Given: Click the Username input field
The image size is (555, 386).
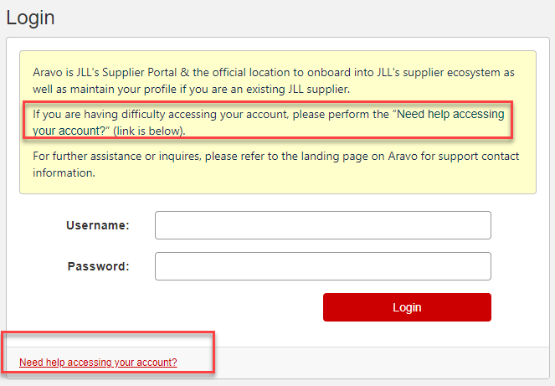Looking at the screenshot, I should [322, 225].
